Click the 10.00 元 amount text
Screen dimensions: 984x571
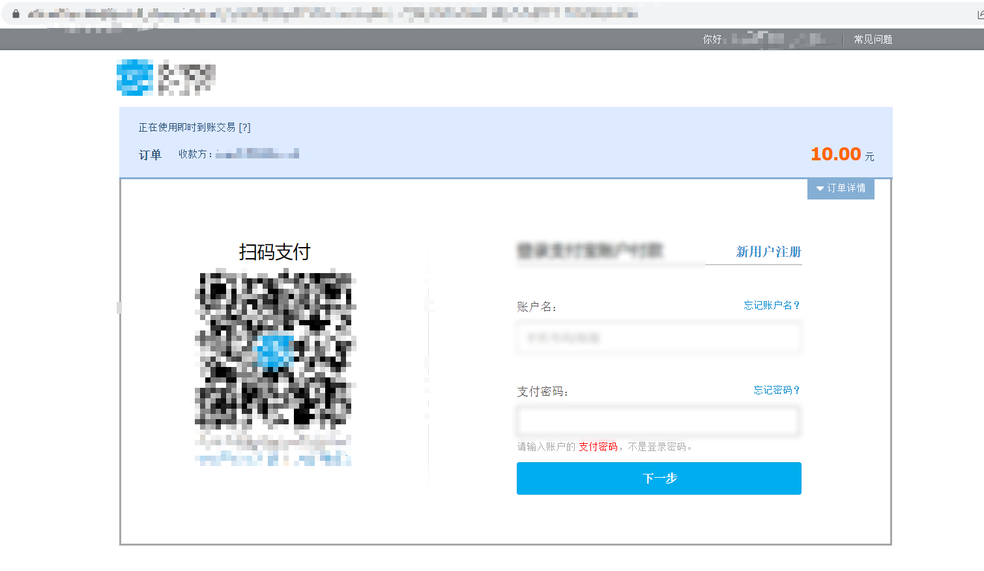click(x=842, y=154)
